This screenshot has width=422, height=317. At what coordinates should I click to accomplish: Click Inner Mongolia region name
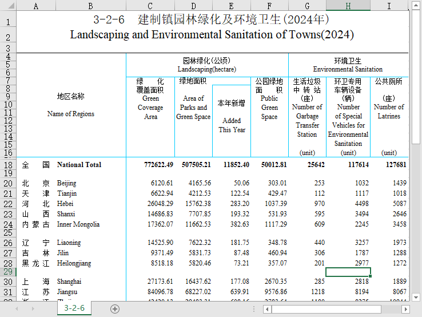tap(78, 224)
